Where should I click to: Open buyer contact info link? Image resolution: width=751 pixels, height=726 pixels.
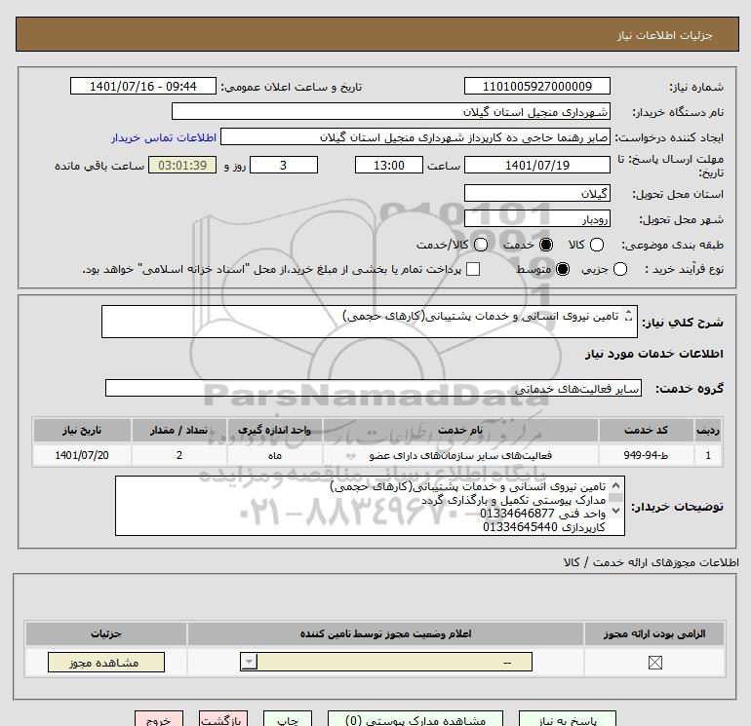[164, 137]
